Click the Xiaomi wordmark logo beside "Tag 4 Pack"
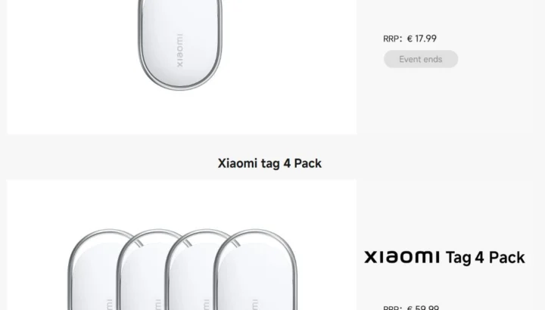The image size is (545, 310). click(402, 257)
